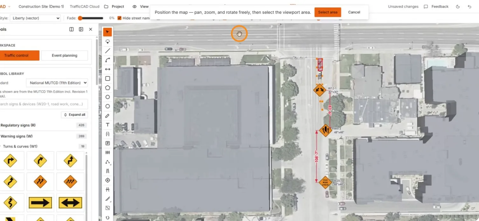Screen dimensions: 479x221
Task: Click the search signs & devices field
Action: (44, 104)
